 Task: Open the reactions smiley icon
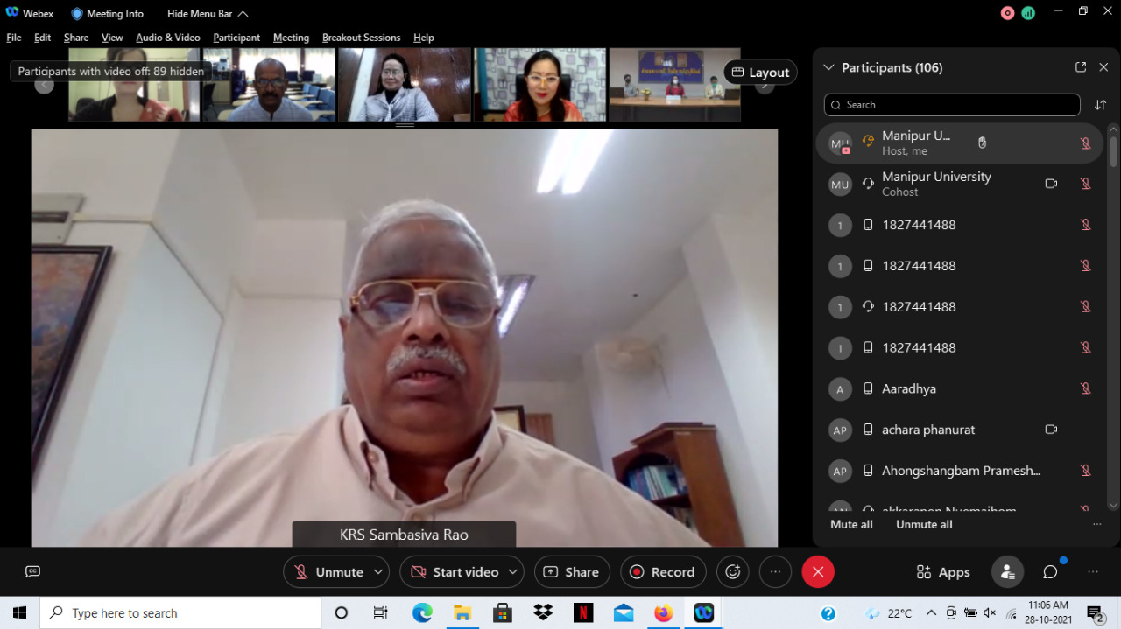(733, 571)
